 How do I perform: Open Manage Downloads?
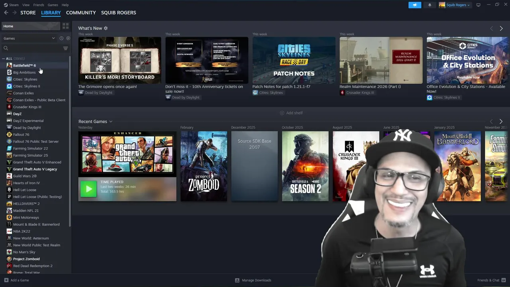pyautogui.click(x=253, y=280)
